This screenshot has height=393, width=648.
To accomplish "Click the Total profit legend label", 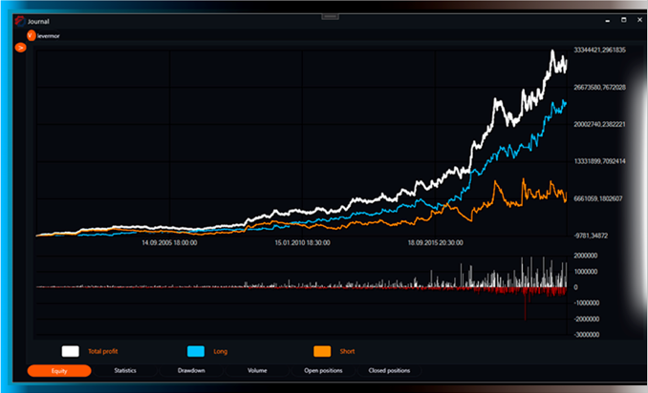I will 103,351.
